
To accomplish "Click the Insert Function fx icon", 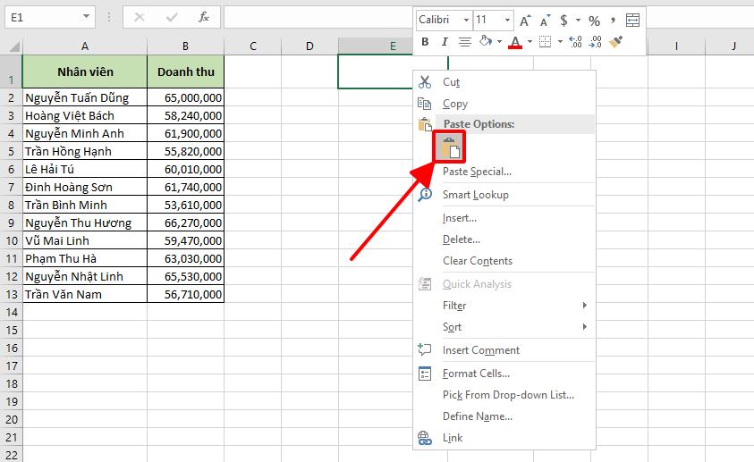I will click(x=204, y=17).
